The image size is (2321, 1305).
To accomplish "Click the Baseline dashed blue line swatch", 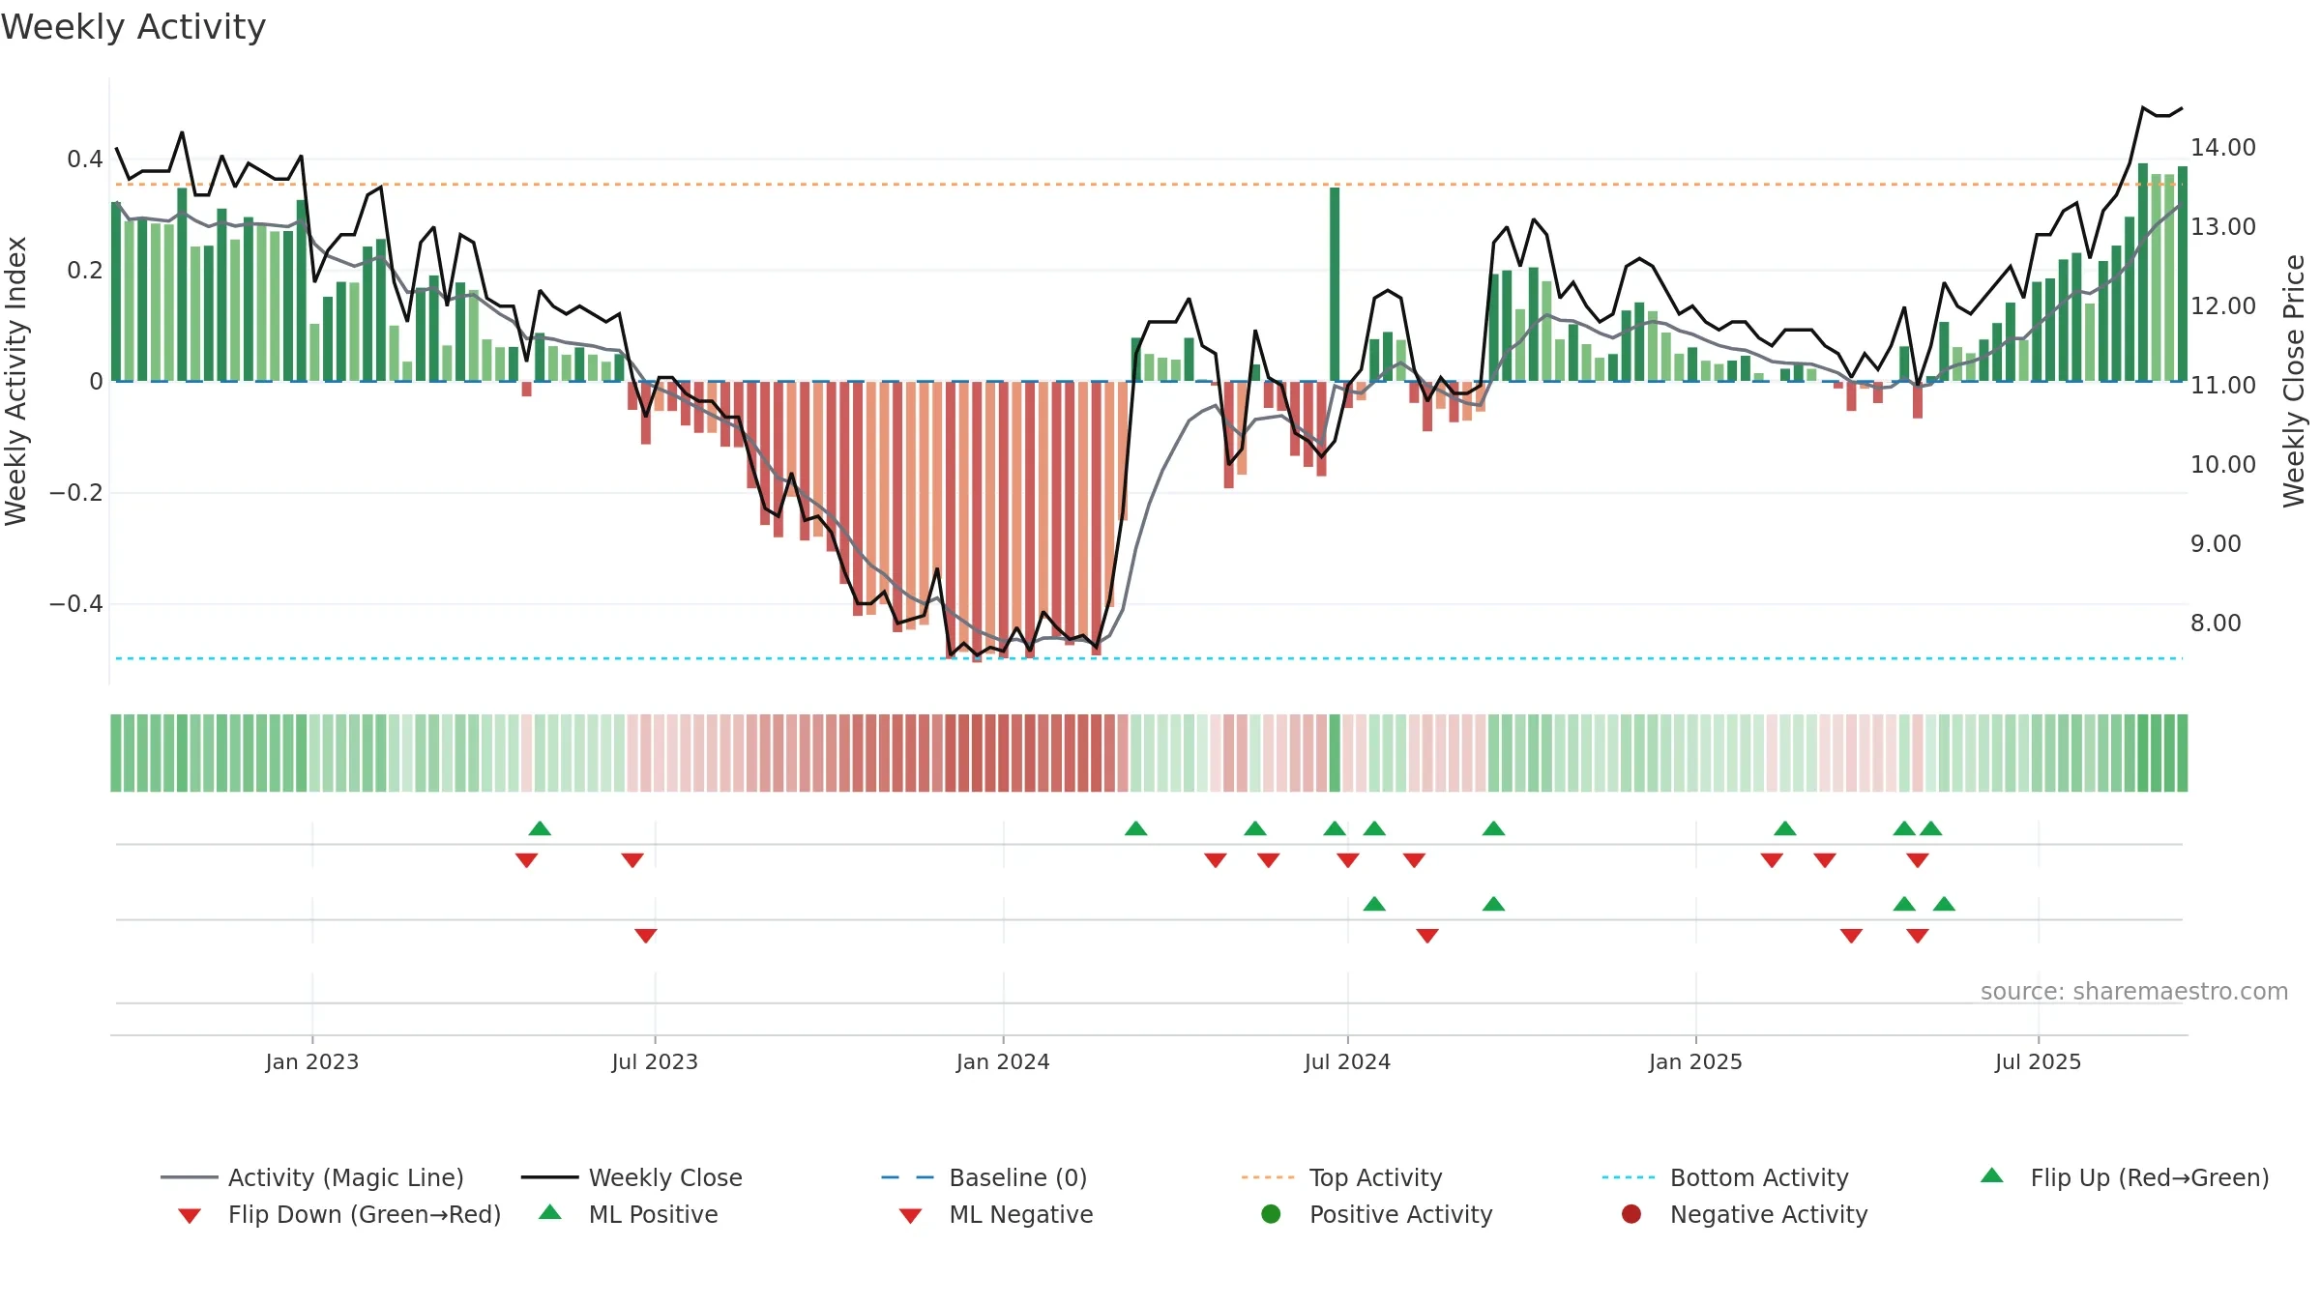I will pyautogui.click(x=907, y=1177).
